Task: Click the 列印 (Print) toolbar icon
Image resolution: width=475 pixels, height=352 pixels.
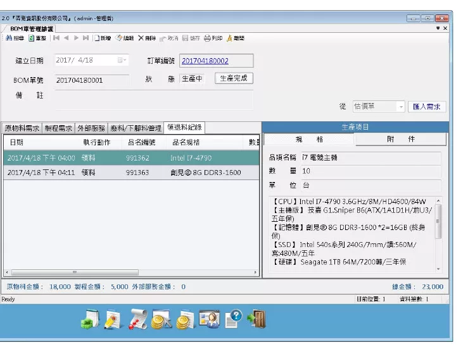Action: click(213, 39)
